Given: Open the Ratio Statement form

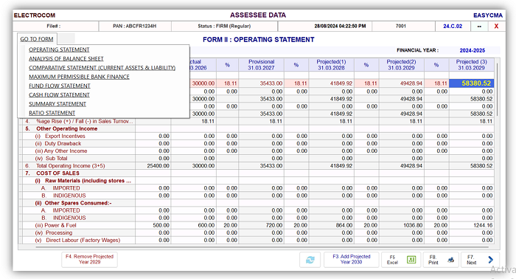Looking at the screenshot, I should [52, 113].
